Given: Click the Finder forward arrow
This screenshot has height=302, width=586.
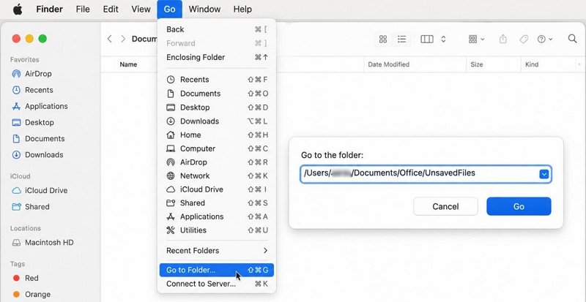Looking at the screenshot, I should [123, 39].
